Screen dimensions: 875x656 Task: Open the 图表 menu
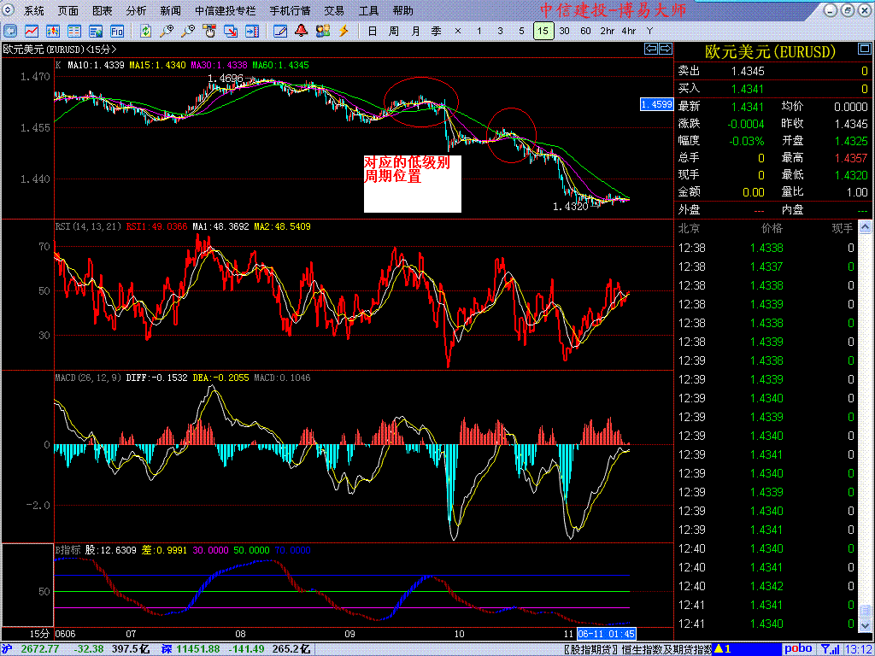pyautogui.click(x=103, y=10)
